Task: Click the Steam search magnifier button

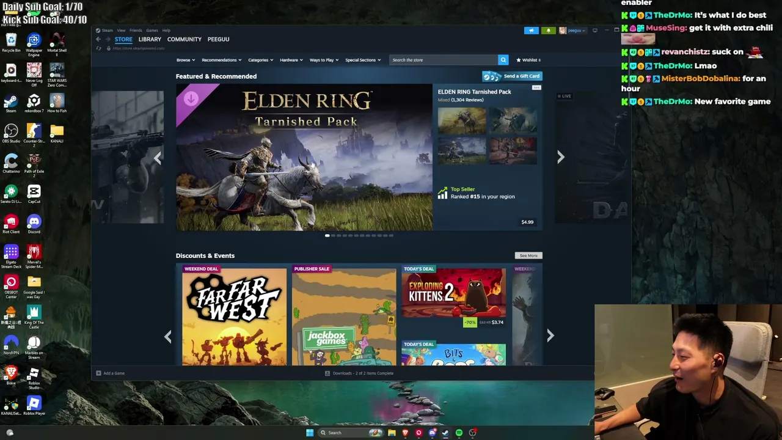Action: (503, 60)
